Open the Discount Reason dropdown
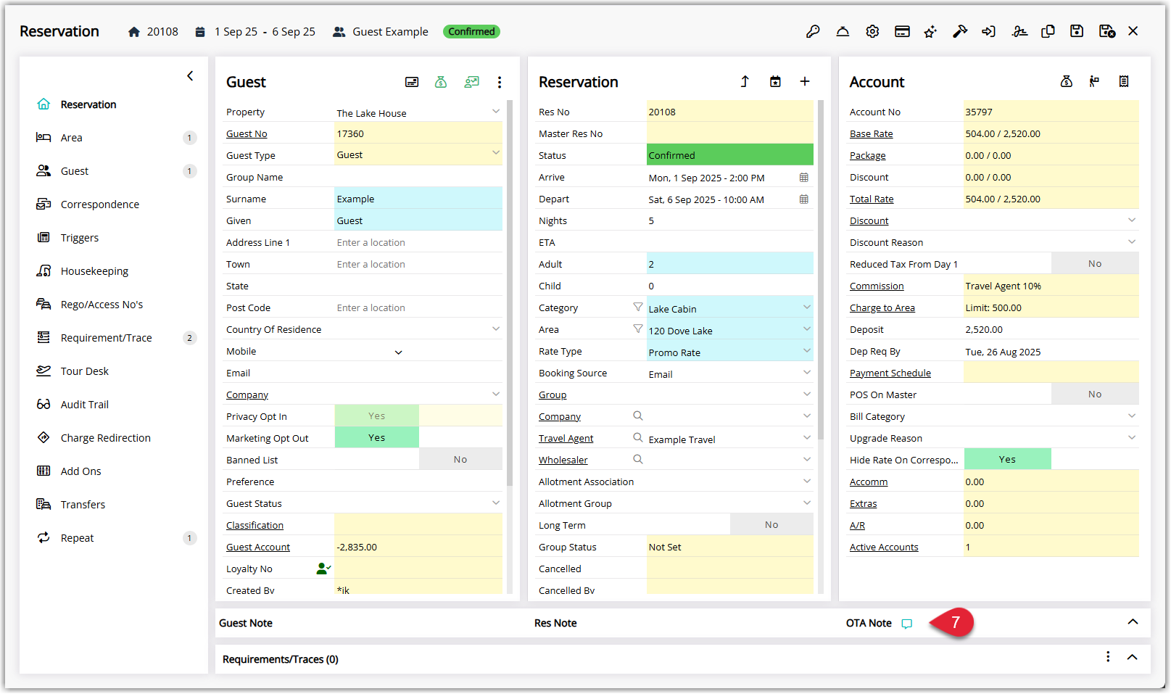Viewport: 1171px width, 694px height. (x=1132, y=242)
